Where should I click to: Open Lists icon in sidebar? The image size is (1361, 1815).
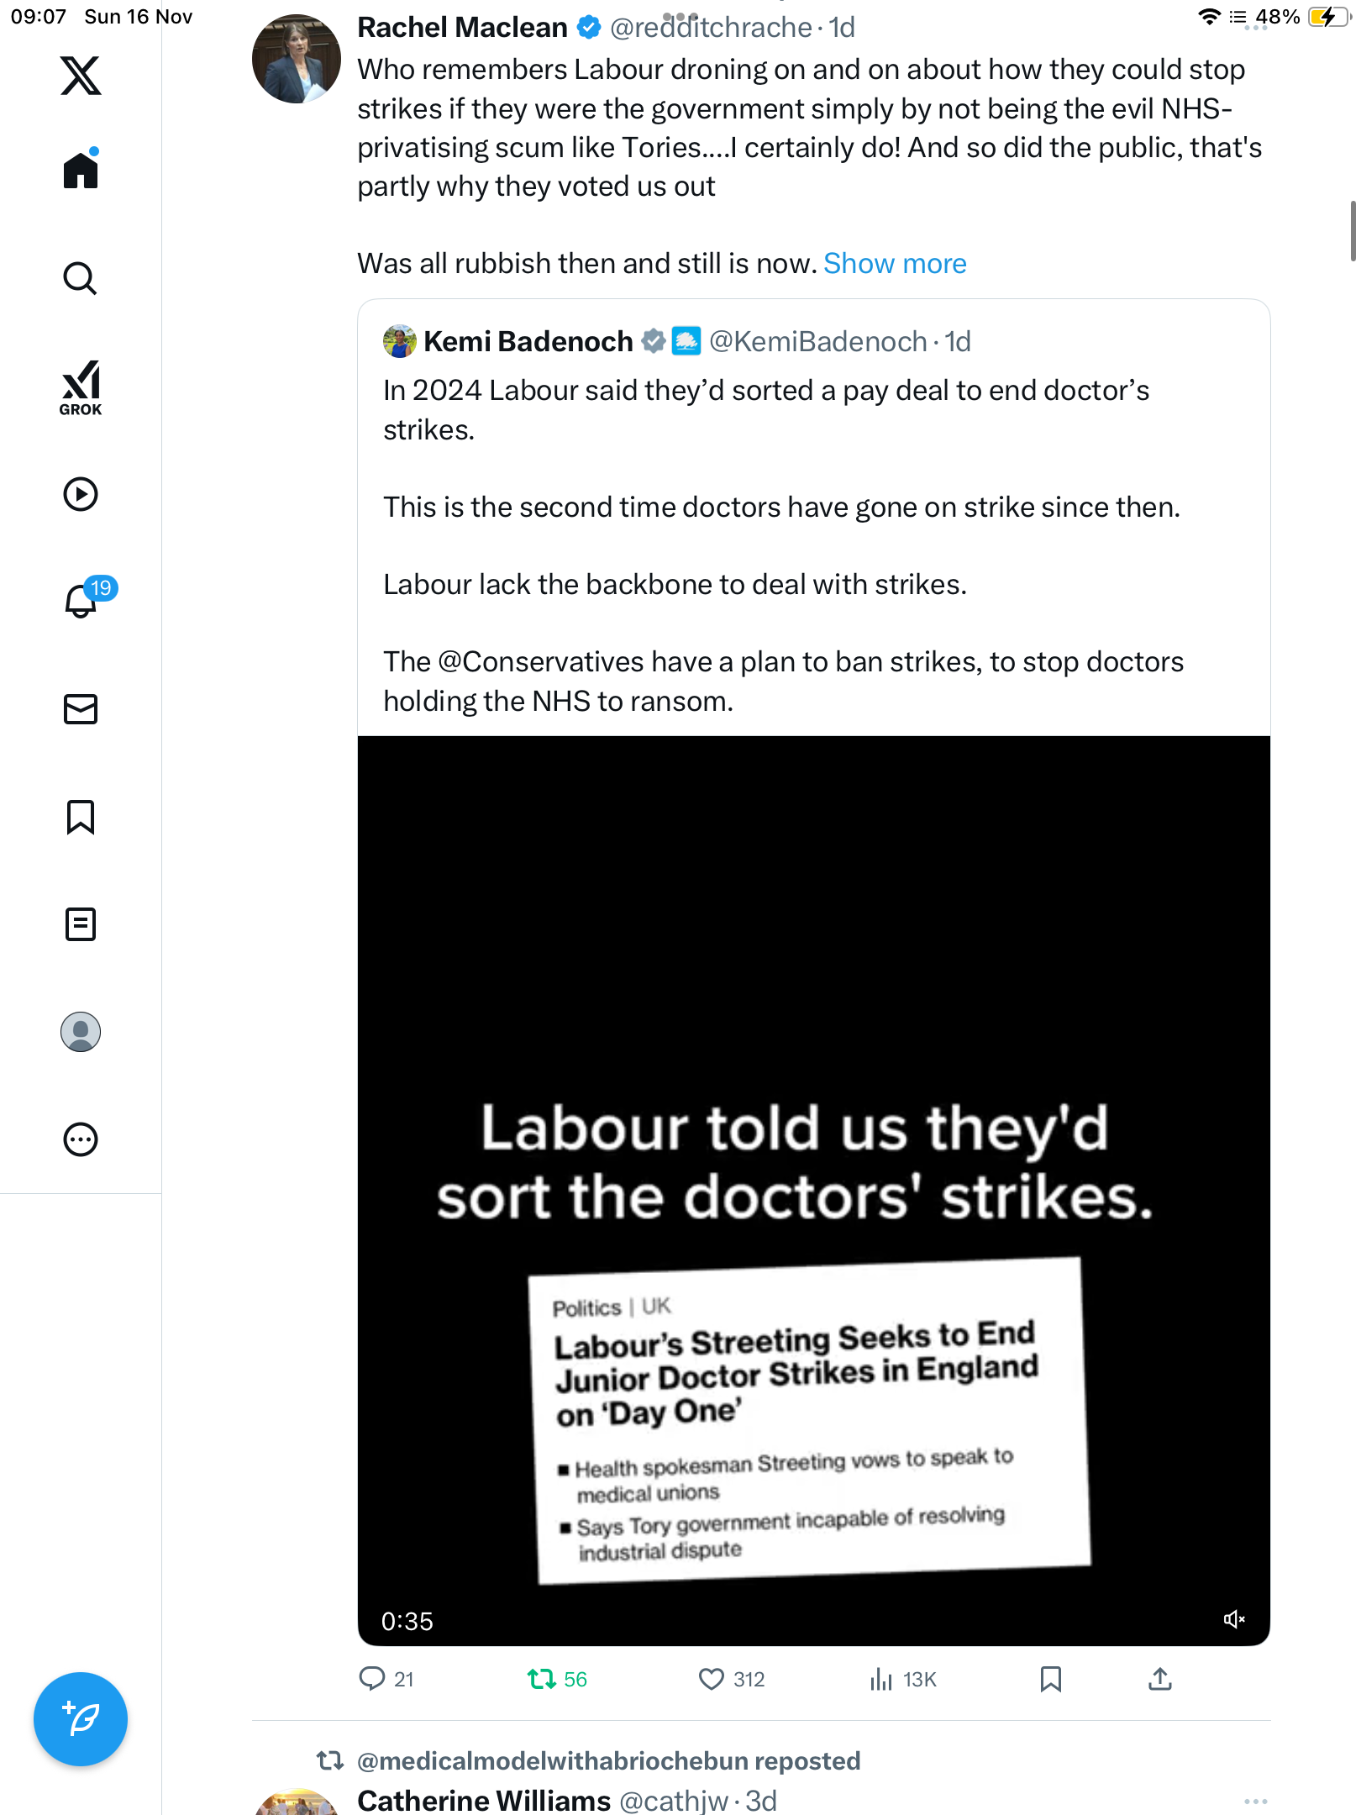(x=81, y=924)
